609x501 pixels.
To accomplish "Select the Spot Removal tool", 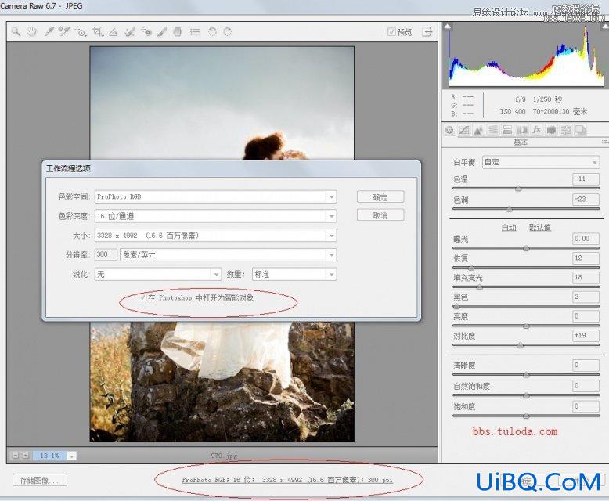I will pyautogui.click(x=130, y=32).
